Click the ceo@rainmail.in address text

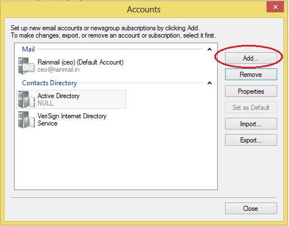(58, 70)
